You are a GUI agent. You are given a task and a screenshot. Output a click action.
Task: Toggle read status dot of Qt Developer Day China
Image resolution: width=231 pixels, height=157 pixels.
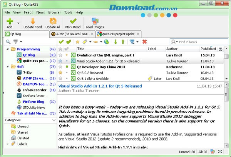pyautogui.click(x=66, y=66)
